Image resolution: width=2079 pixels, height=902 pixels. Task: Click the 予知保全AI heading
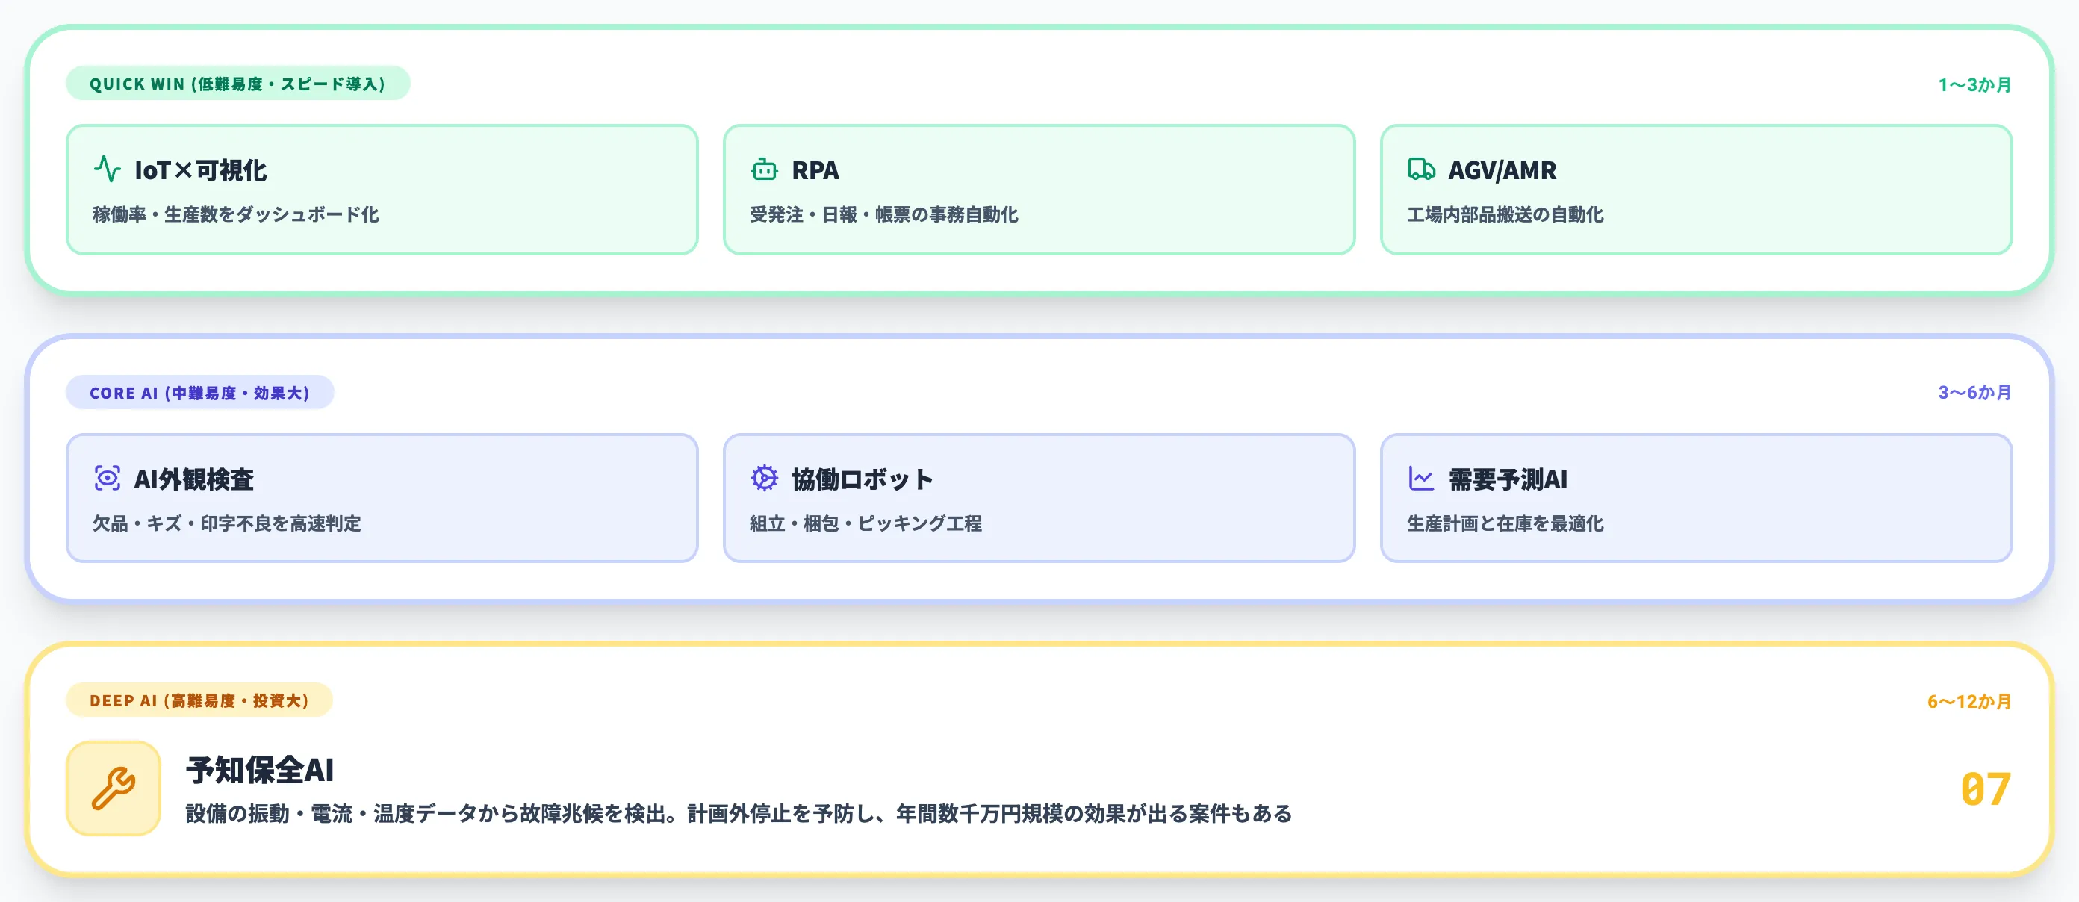click(x=260, y=770)
